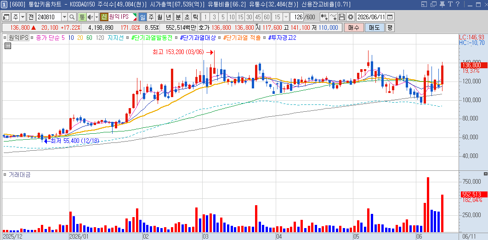Click the green 통 integrated chart button
The height and width of the screenshot is (240, 488).
(82, 17)
